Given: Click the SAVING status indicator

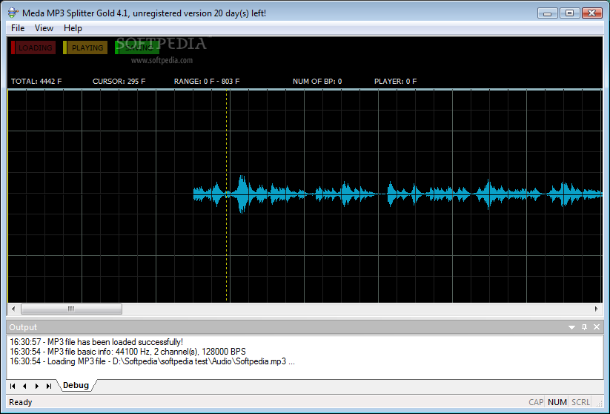Looking at the screenshot, I should 137,47.
